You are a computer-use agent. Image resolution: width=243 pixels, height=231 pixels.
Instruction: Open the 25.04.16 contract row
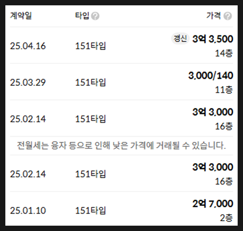click(121, 45)
